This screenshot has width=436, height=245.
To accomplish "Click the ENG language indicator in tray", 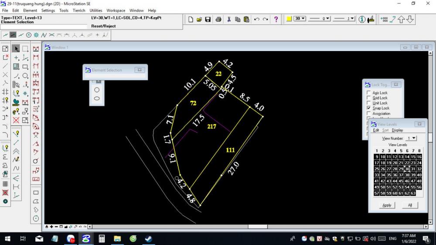I will coord(393,238).
